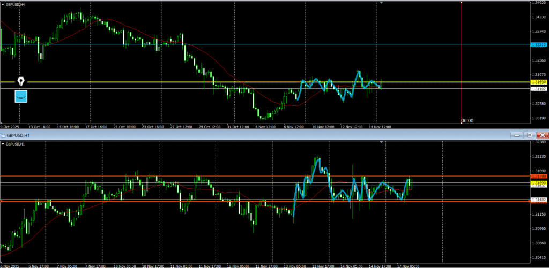Close the GBPUSD H1 chart window

pos(542,135)
